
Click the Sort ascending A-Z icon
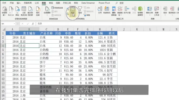(68, 9)
